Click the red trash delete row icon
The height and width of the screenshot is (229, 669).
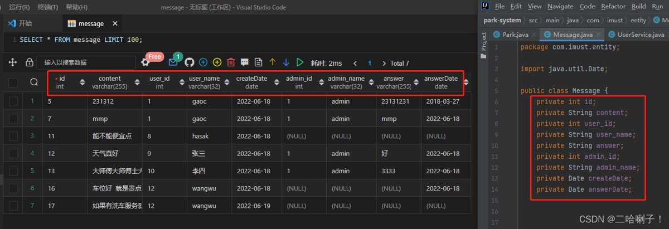pyautogui.click(x=231, y=63)
